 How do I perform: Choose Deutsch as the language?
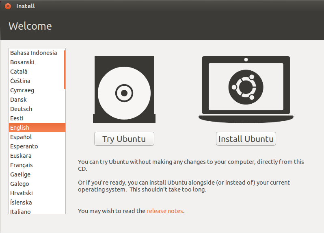point(37,109)
